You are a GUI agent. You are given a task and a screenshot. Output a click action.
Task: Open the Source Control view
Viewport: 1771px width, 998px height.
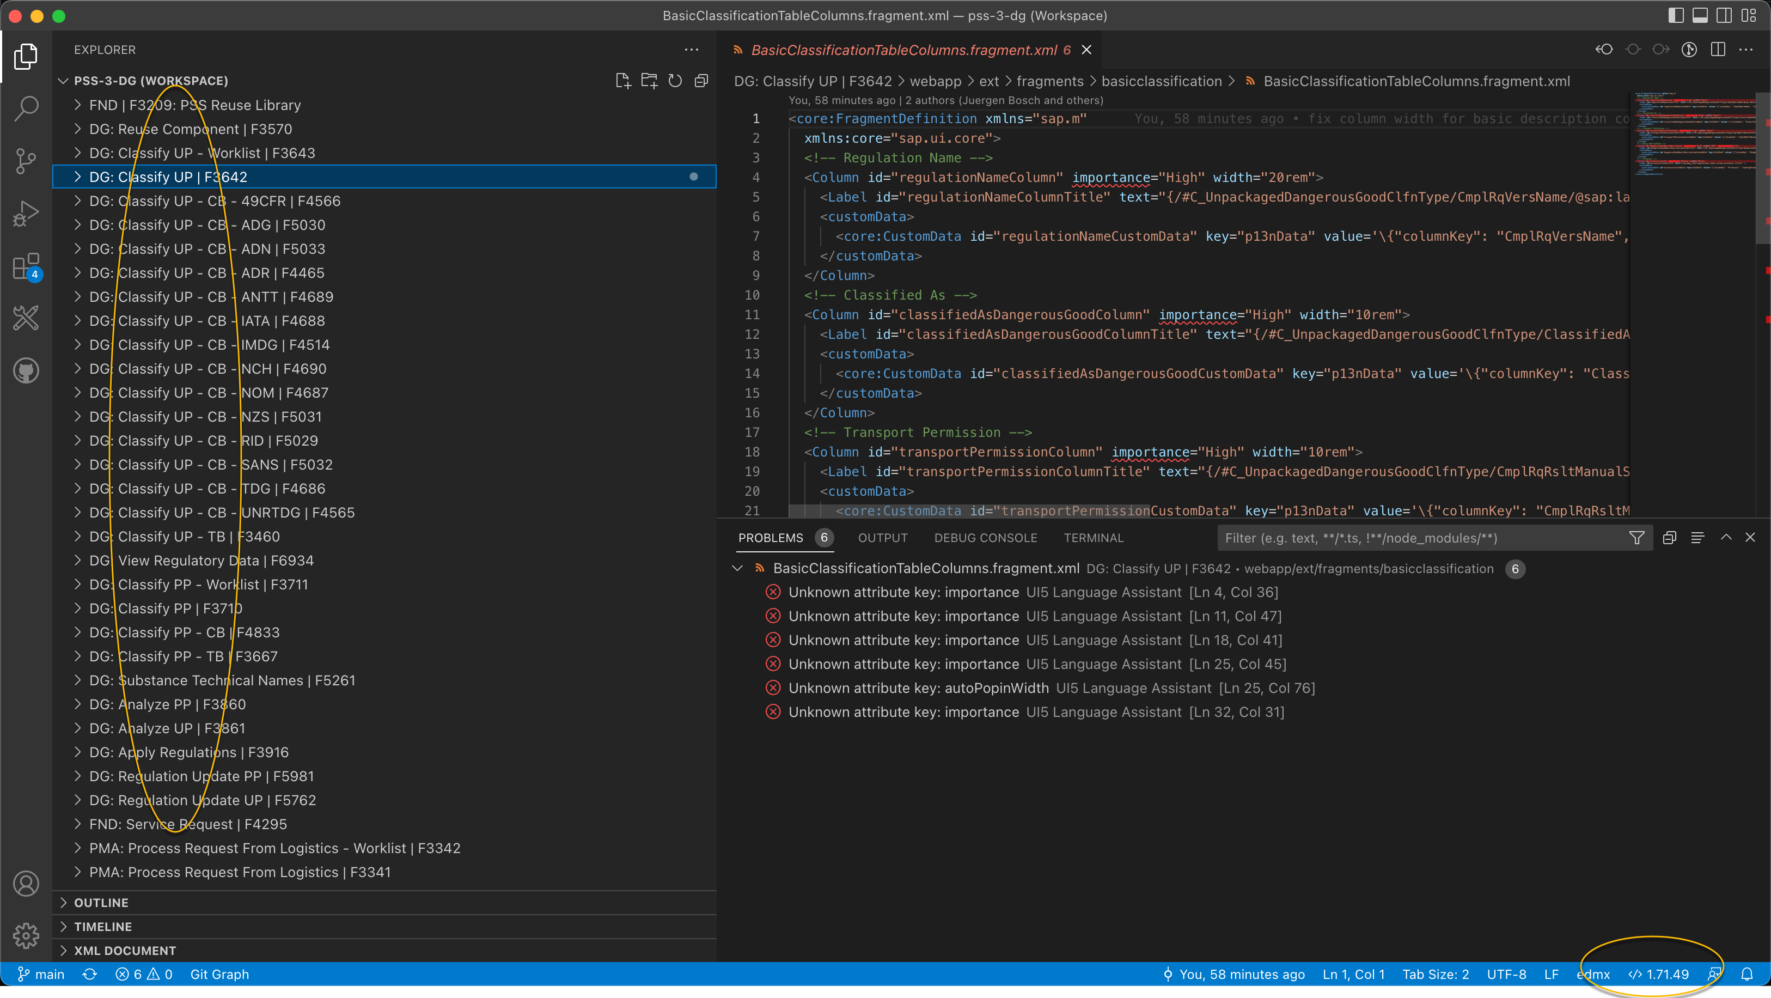(26, 160)
